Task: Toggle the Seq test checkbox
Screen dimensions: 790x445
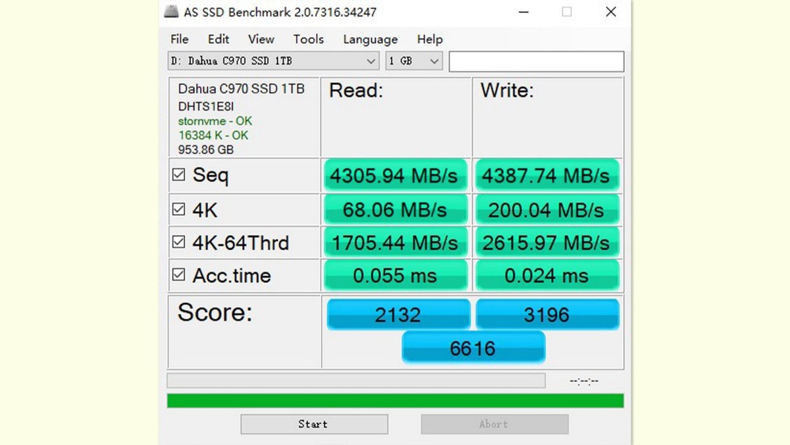Action: (178, 175)
